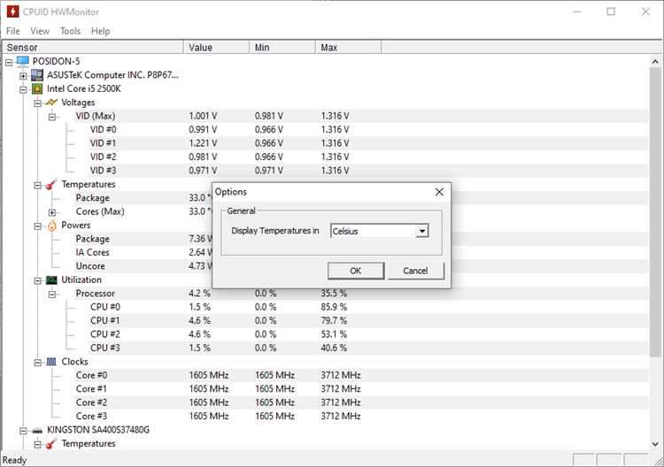Image resolution: width=664 pixels, height=467 pixels.
Task: Click the Utilization graph icon
Action: tap(51, 280)
